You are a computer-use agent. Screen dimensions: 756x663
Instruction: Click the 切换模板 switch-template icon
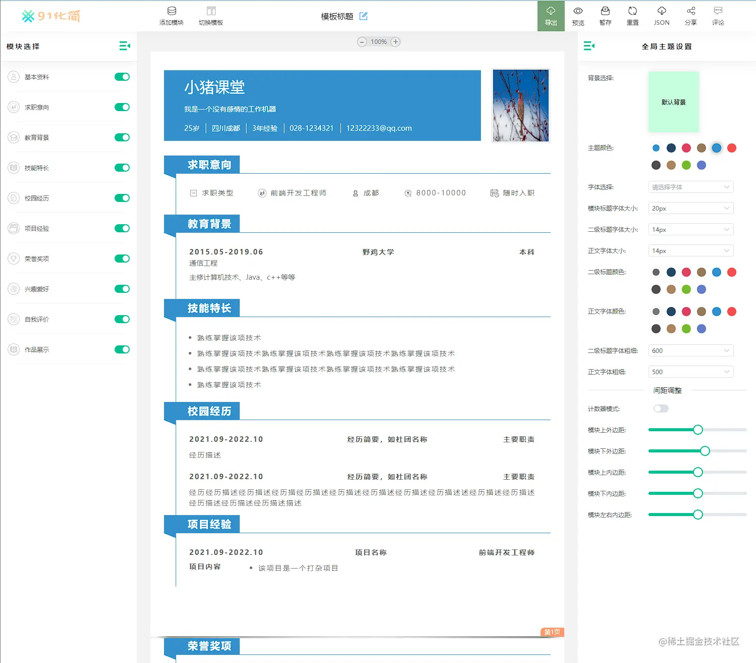pyautogui.click(x=211, y=16)
